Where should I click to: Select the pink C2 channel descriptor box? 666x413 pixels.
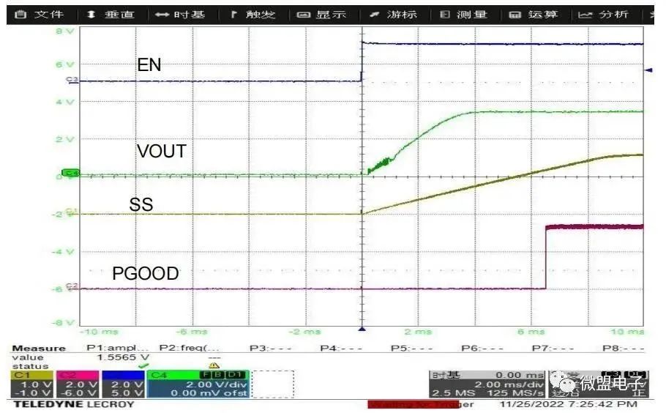[x=78, y=384]
